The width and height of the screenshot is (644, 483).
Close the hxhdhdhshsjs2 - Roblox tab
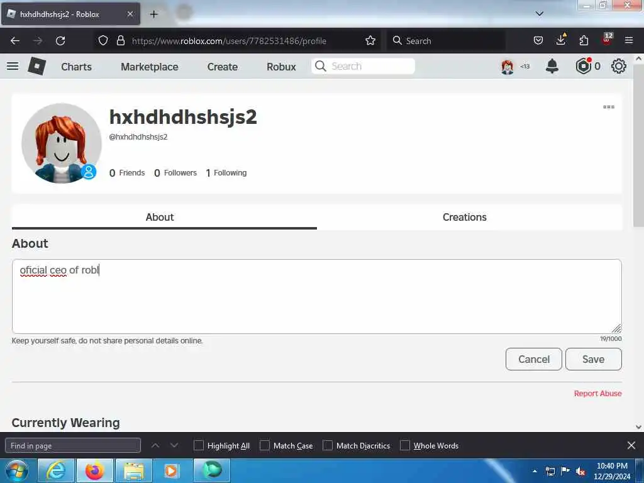(130, 14)
